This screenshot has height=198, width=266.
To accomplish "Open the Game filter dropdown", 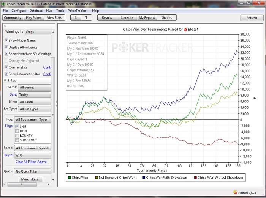I will click(x=34, y=87).
